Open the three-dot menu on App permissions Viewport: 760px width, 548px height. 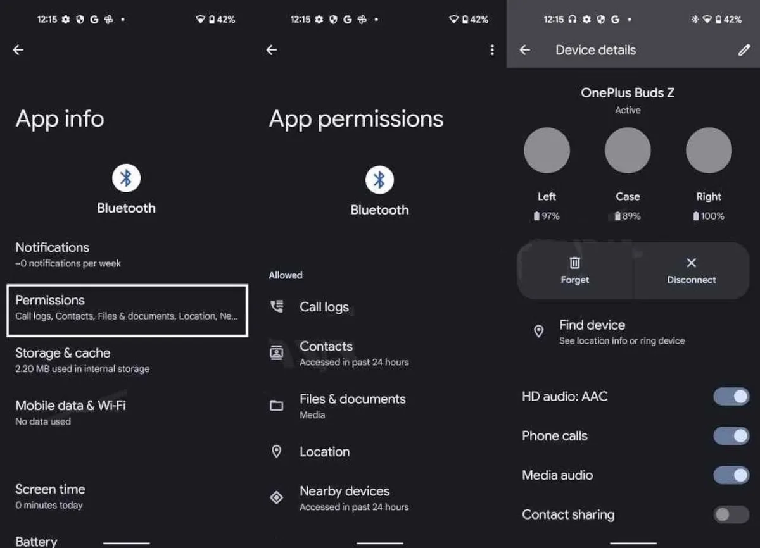tap(492, 50)
